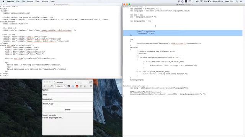
Task: Open the Edit menu
Action: (23, 2)
